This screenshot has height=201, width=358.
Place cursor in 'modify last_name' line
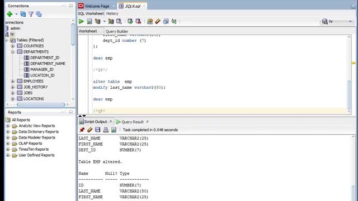coord(129,88)
